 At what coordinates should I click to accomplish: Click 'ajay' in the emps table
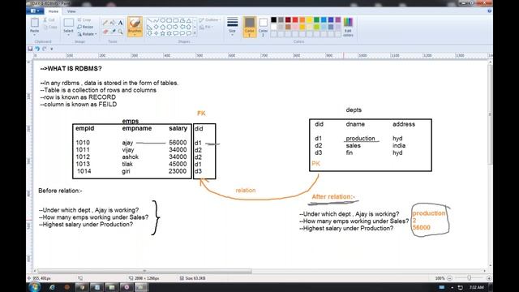(127, 143)
